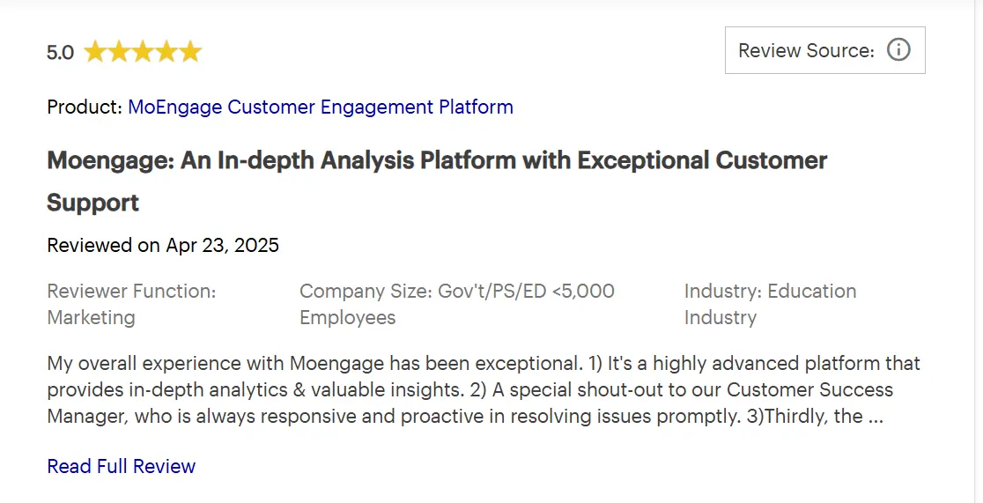Click the first gold rating star
Screen dimensions: 983x503
pos(95,52)
